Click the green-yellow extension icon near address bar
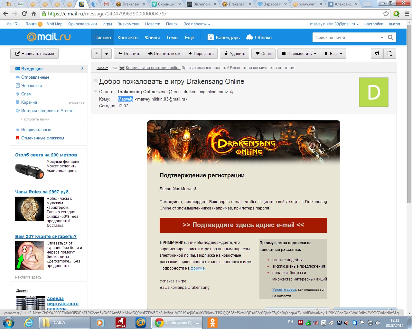Viewport: 412px width, 329px height. click(397, 14)
